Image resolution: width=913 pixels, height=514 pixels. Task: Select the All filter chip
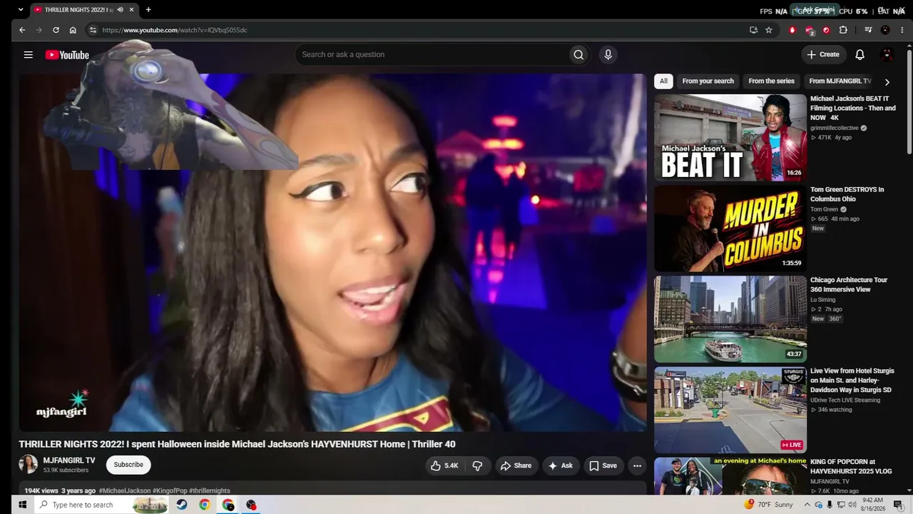(663, 81)
